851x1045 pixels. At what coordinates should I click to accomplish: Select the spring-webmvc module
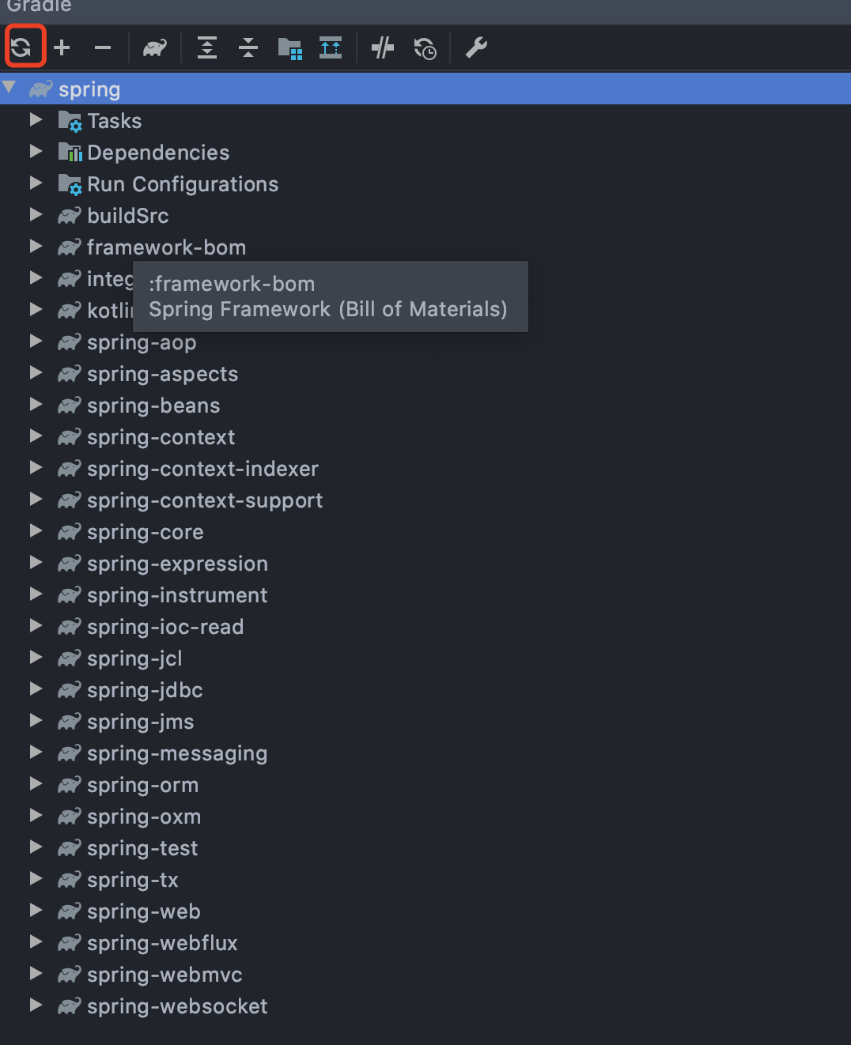pos(165,975)
